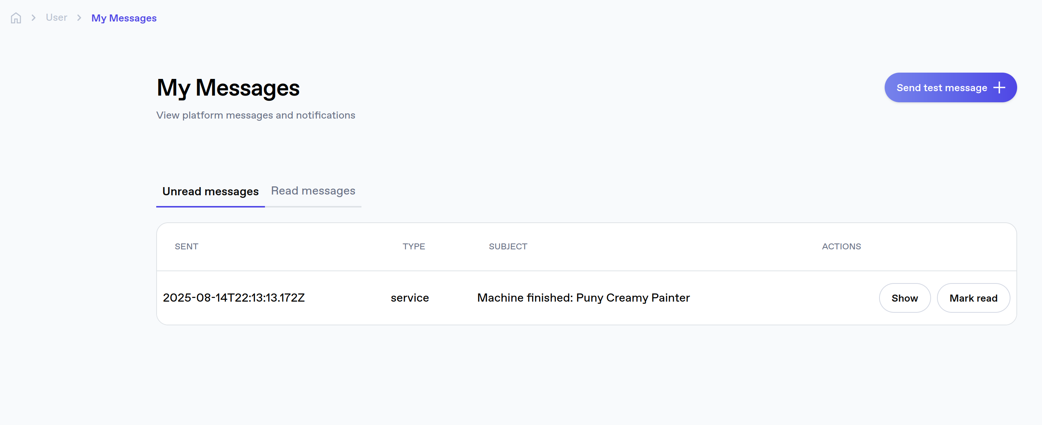This screenshot has width=1042, height=425.
Task: Open the My Messages breadcrumb link
Action: pyautogui.click(x=124, y=18)
